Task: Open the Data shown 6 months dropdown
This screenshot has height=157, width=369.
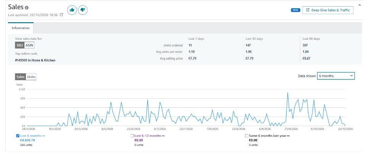Action: point(336,76)
